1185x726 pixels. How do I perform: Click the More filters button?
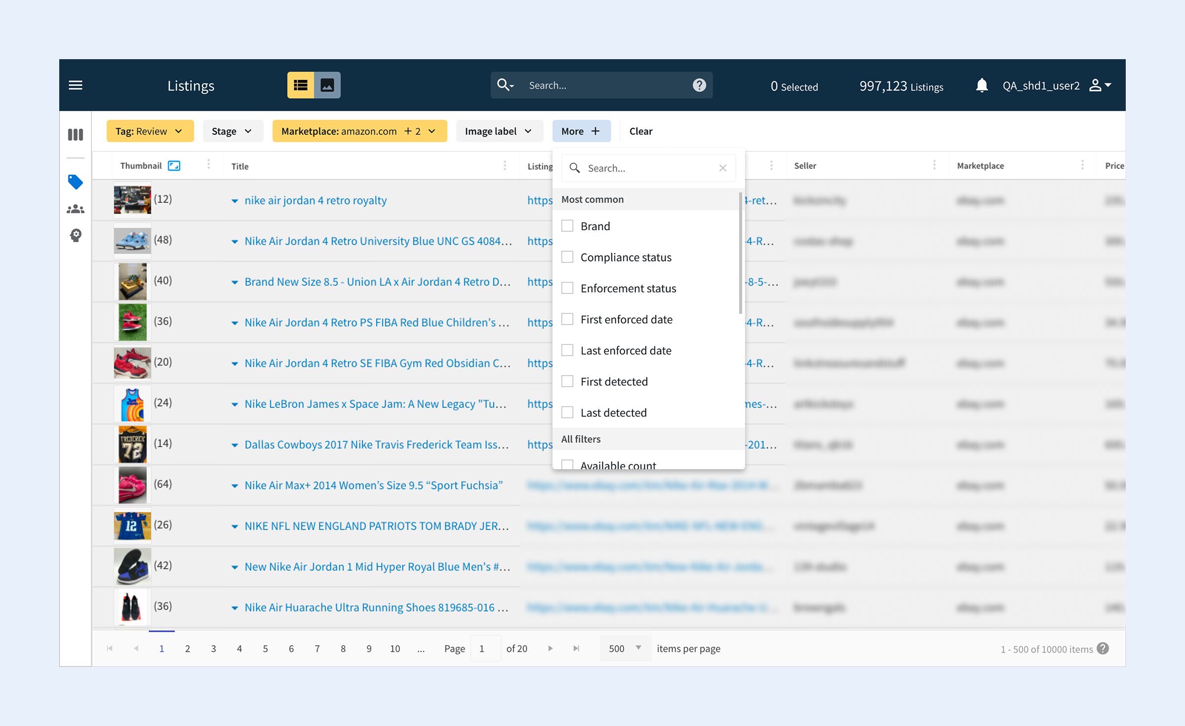click(581, 131)
